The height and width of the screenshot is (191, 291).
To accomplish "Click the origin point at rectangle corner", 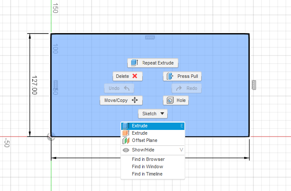I will (51, 137).
